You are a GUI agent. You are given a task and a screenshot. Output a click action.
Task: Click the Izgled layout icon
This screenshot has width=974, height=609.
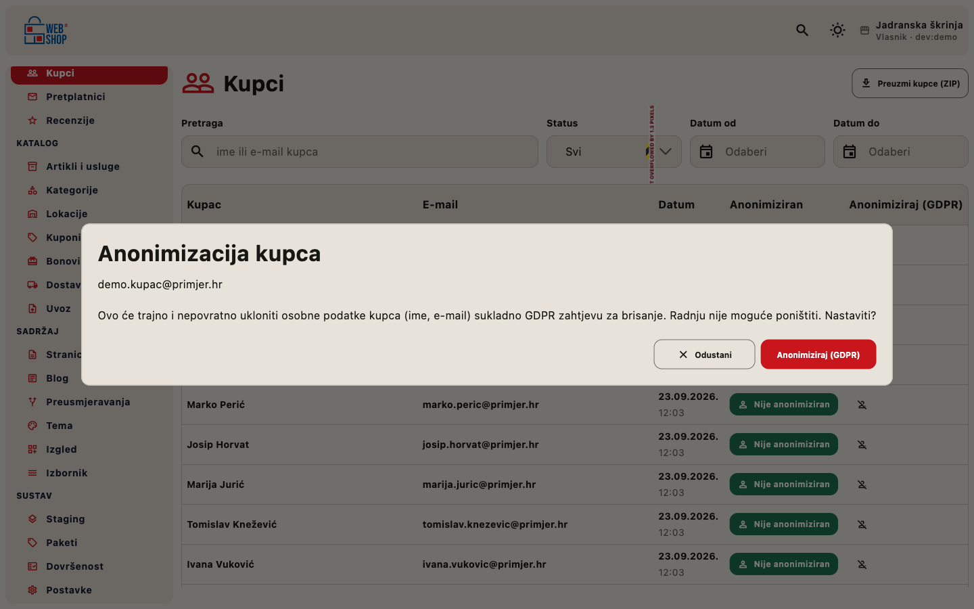click(32, 449)
